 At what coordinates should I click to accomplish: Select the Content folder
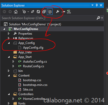(x=24, y=76)
